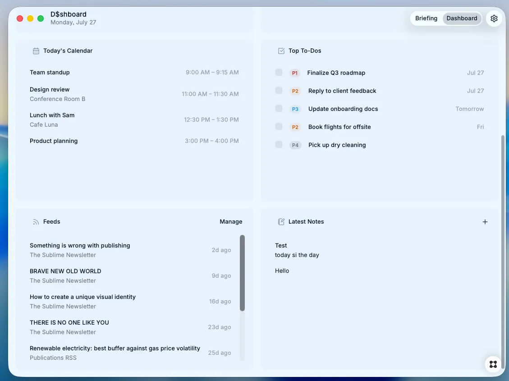Add a new note with the plus icon
This screenshot has width=509, height=381.
[x=485, y=222]
